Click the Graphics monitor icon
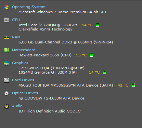The height and width of the screenshot is (128, 142). click(6, 63)
